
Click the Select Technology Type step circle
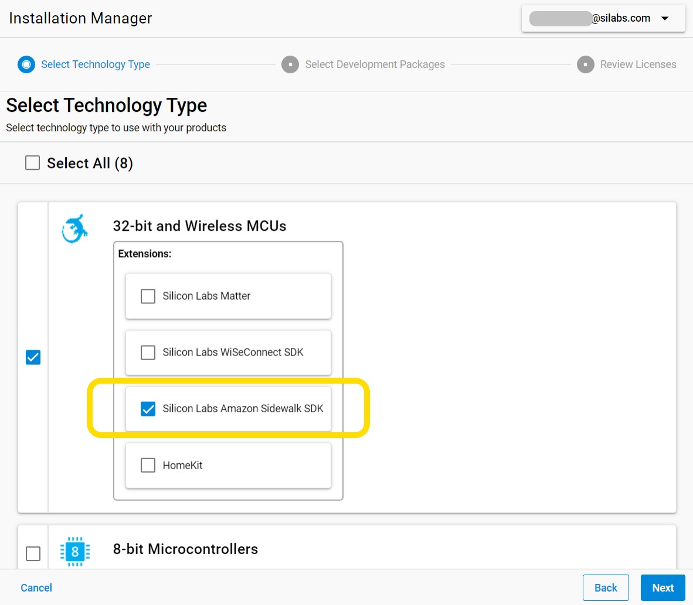pos(26,64)
